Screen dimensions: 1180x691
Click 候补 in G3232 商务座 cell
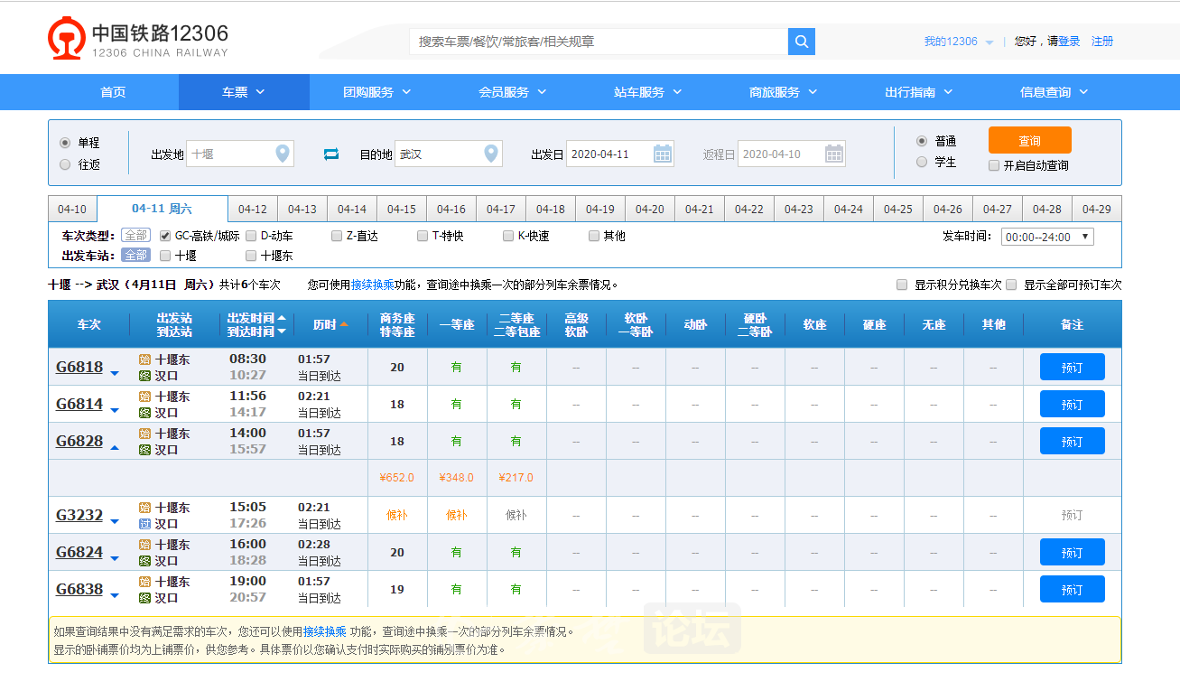(x=397, y=515)
